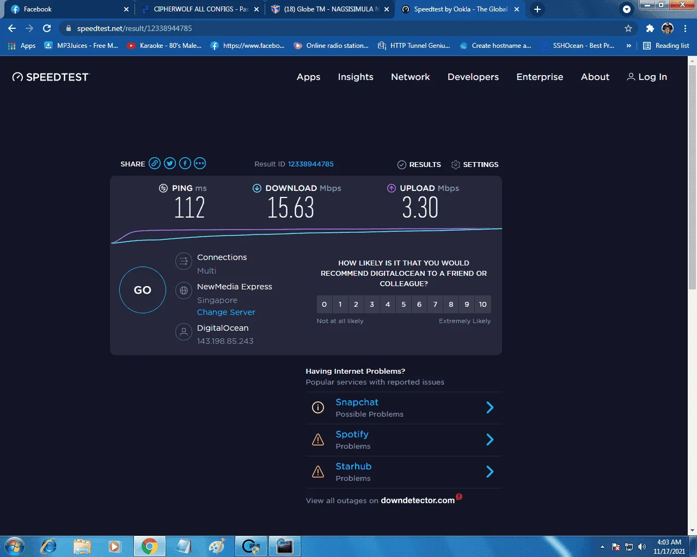This screenshot has width=697, height=557.
Task: Switch to the Globe TM tab
Action: point(330,9)
